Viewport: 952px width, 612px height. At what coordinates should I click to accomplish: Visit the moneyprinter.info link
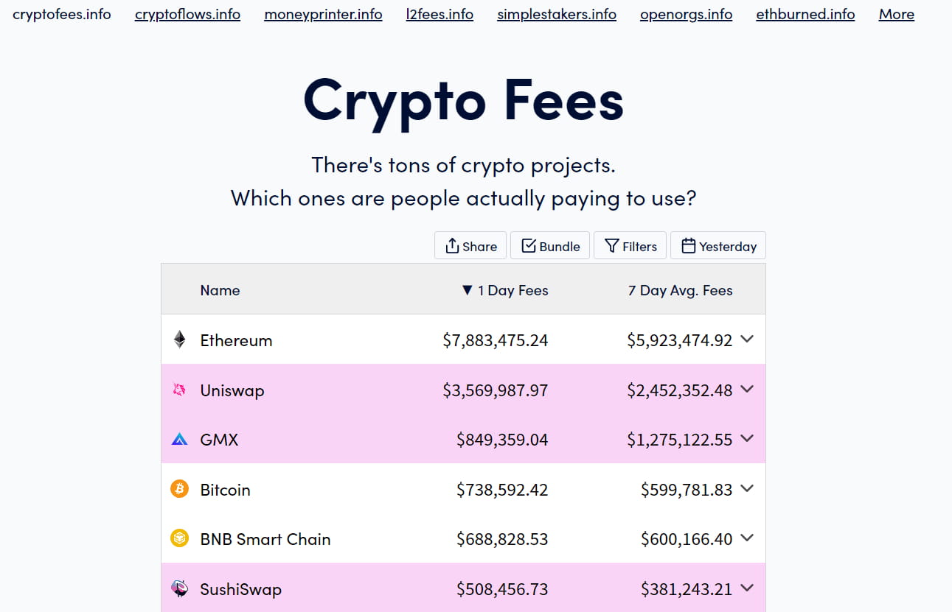323,14
